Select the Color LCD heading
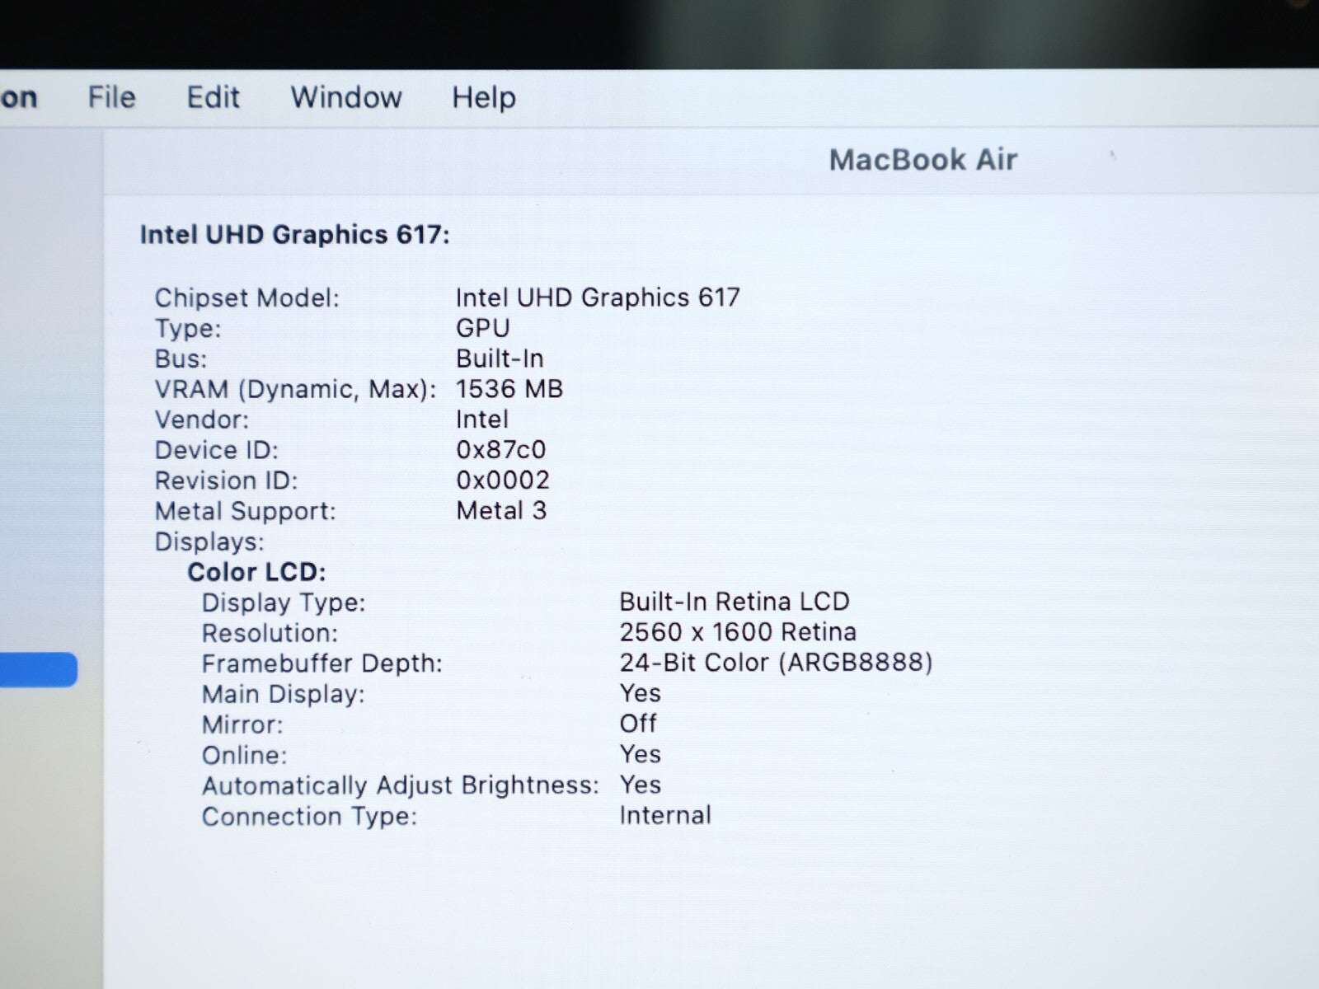The height and width of the screenshot is (989, 1319). [256, 572]
